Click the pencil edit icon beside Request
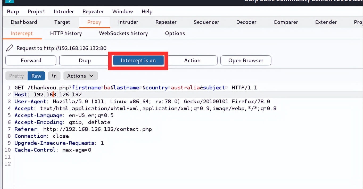Screen dimensions: 363x189 click(9, 48)
